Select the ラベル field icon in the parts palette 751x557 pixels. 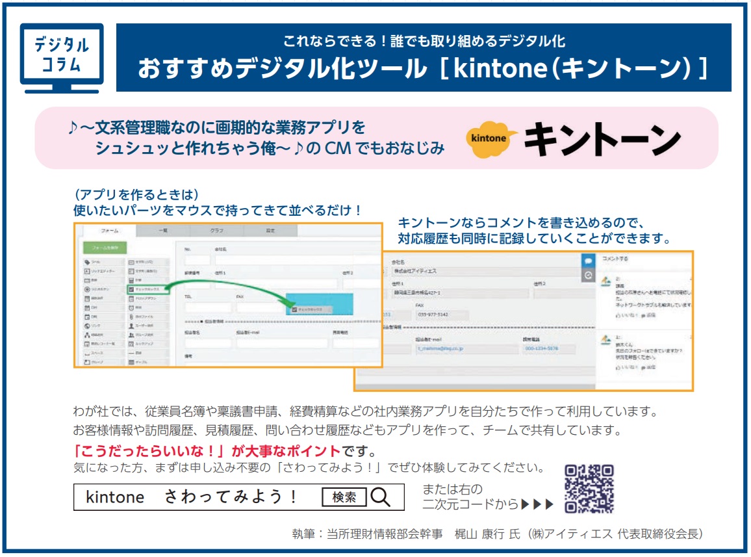(87, 262)
